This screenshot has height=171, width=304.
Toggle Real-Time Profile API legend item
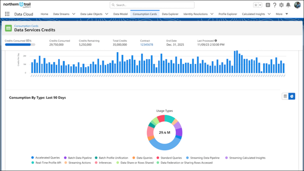pyautogui.click(x=46, y=163)
